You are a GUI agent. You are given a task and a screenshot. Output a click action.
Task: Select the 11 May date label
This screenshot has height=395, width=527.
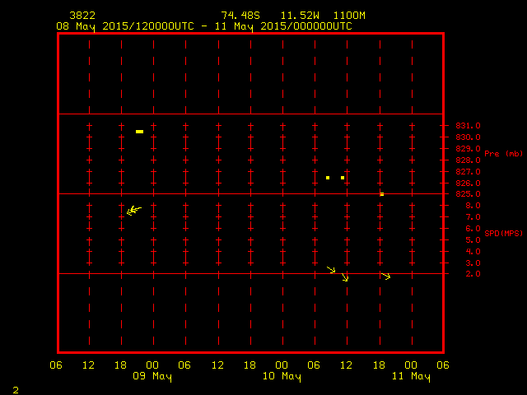pos(410,377)
